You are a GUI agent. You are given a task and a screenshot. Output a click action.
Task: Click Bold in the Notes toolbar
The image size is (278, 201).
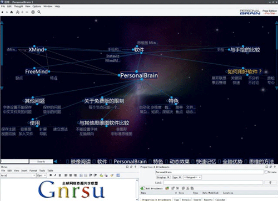click(51, 176)
